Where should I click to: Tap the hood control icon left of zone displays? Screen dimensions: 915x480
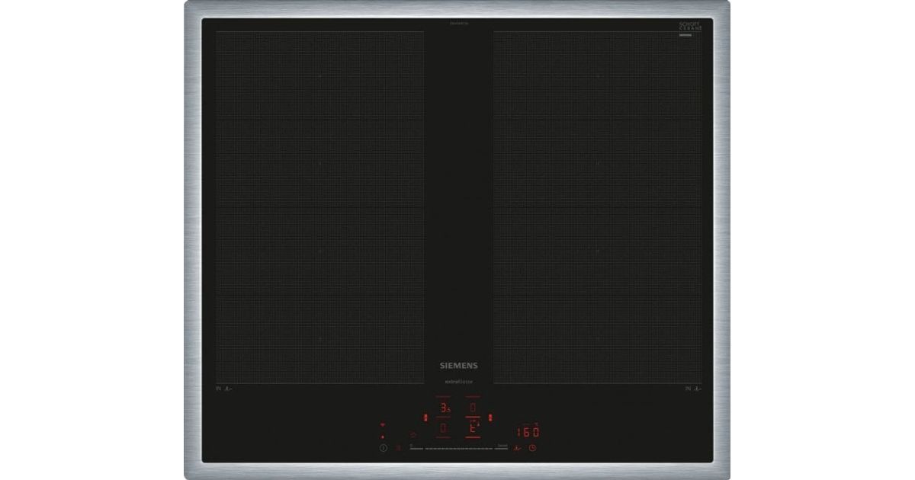413,434
